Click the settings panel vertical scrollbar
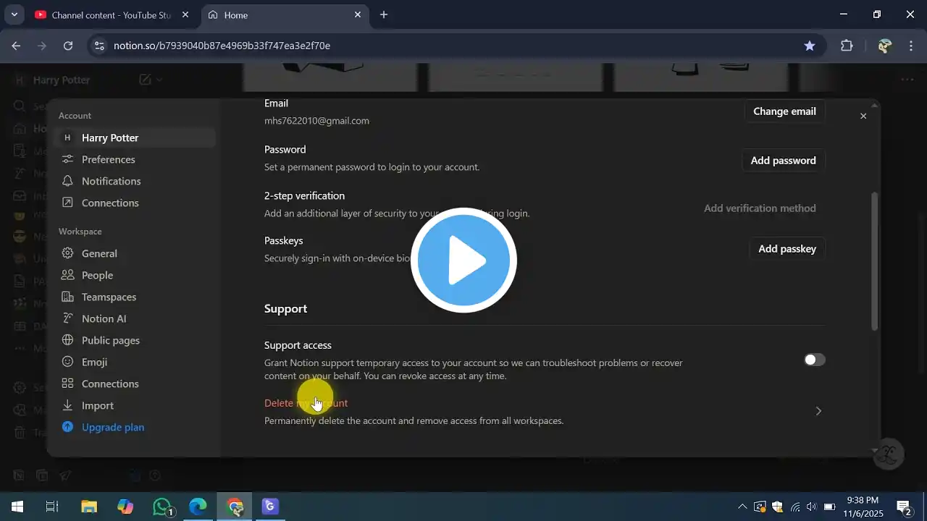Viewport: 927px width, 521px height. pos(874,260)
